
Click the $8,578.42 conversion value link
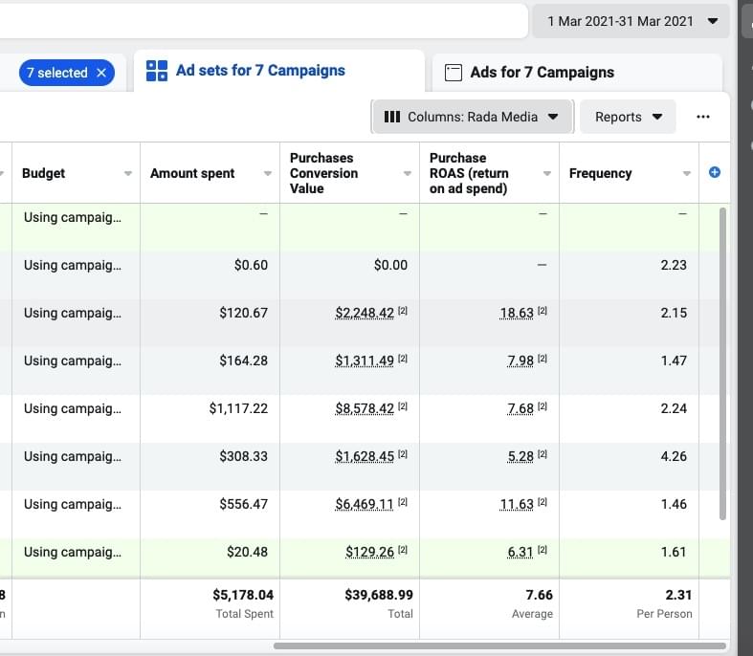[x=364, y=408]
